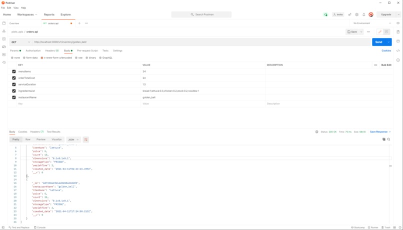Open the APIs sidebar icon
This screenshot has width=403, height=230.
(x=4, y=31)
